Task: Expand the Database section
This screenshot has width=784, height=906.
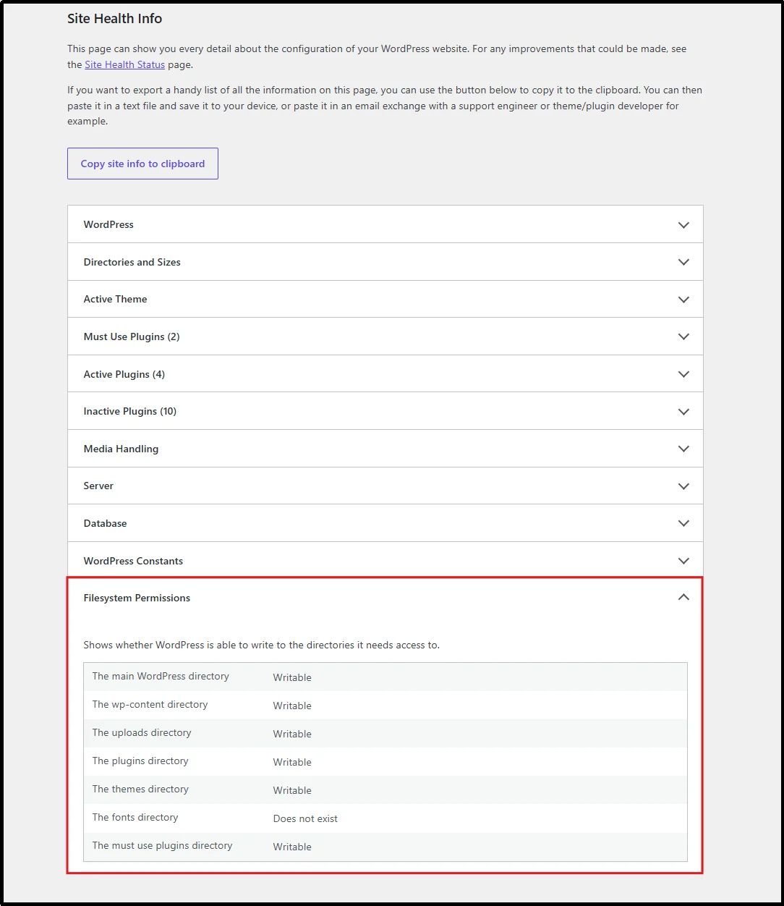Action: 385,523
